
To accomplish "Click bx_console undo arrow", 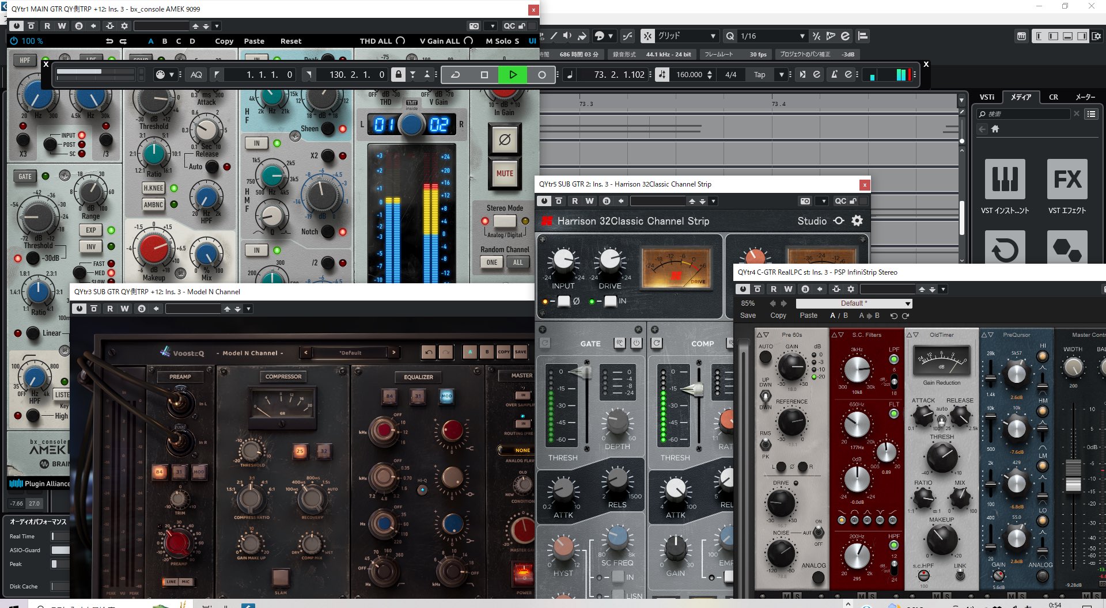I will [x=109, y=41].
